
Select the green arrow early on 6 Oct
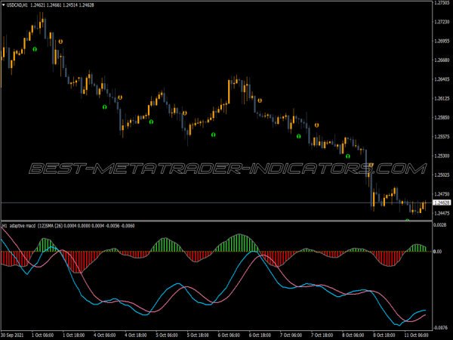coord(213,134)
